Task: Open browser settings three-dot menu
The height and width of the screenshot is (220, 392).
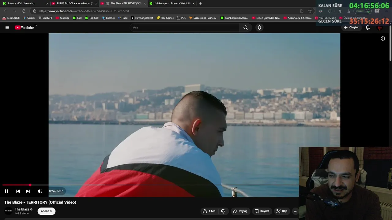Action: point(386,11)
